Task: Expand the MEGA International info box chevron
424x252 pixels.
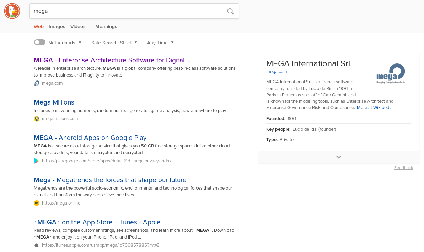Action: coord(339,157)
